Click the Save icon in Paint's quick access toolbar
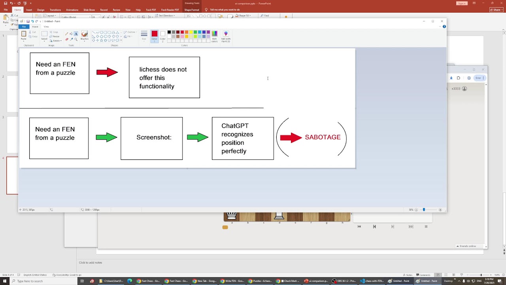This screenshot has height=285, width=506. (28, 21)
